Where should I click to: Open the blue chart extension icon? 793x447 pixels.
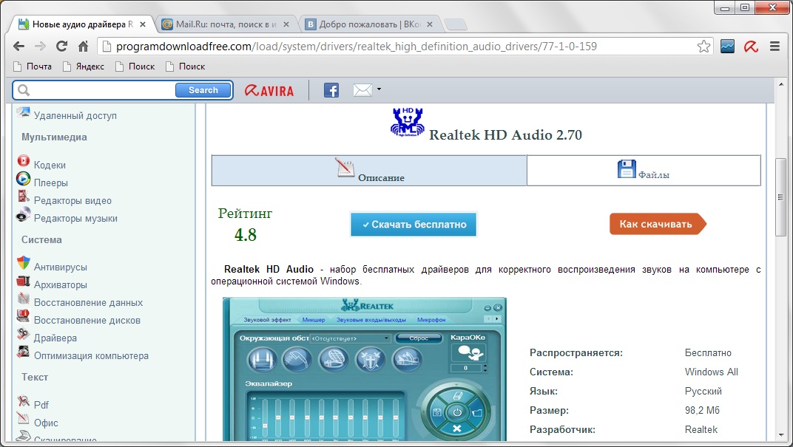tap(727, 47)
